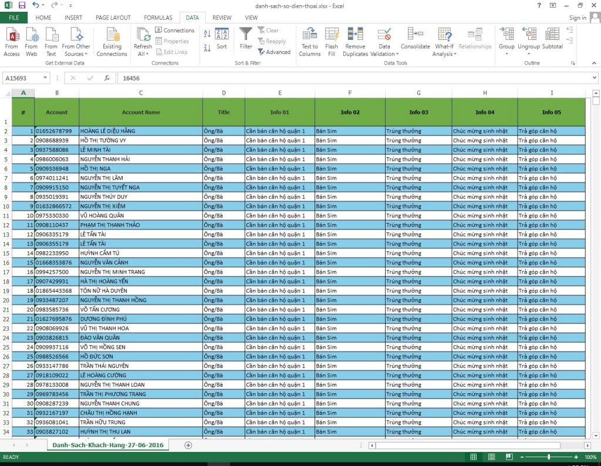Click the zoom level 100% indicator

pos(590,457)
